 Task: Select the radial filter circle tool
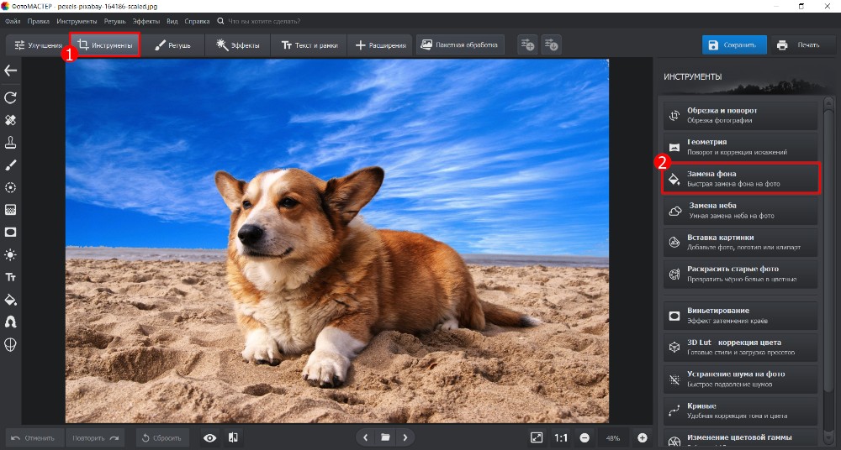tap(11, 187)
